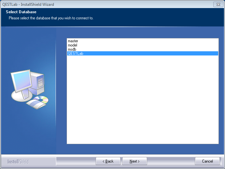Screen dimensions: 225x169
Task: Choose msdb from the database list
Action: tap(72, 49)
